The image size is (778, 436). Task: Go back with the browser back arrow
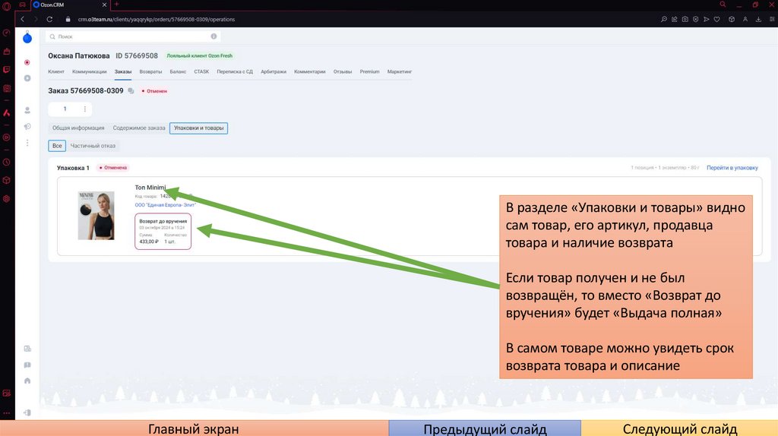tap(22, 19)
